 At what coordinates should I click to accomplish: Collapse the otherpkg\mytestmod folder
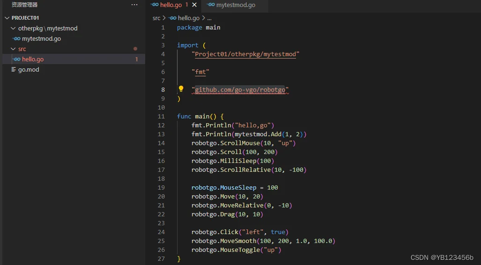[13, 28]
